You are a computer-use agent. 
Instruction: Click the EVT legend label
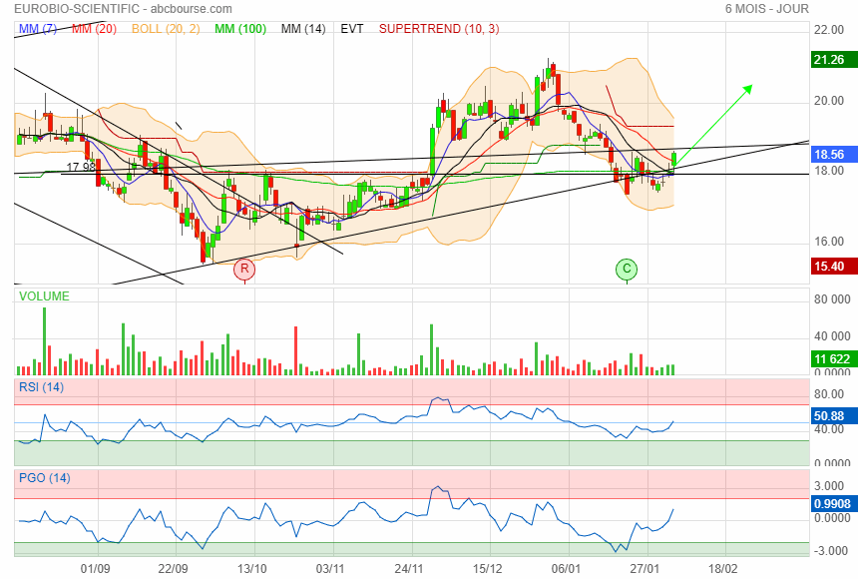tap(352, 29)
